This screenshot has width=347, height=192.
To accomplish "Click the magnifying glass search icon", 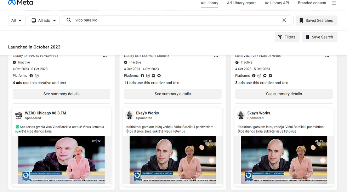I will (x=69, y=20).
